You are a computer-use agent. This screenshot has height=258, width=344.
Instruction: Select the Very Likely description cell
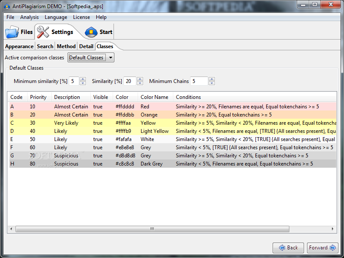[66, 123]
